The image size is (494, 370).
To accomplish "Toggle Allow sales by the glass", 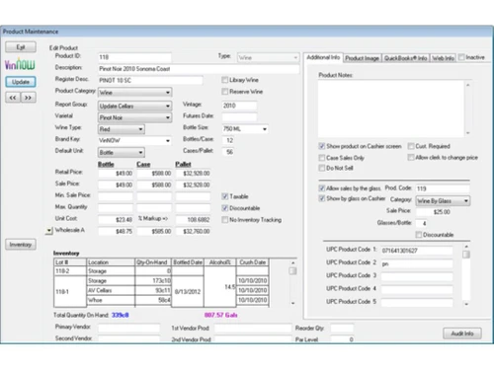I will [322, 188].
